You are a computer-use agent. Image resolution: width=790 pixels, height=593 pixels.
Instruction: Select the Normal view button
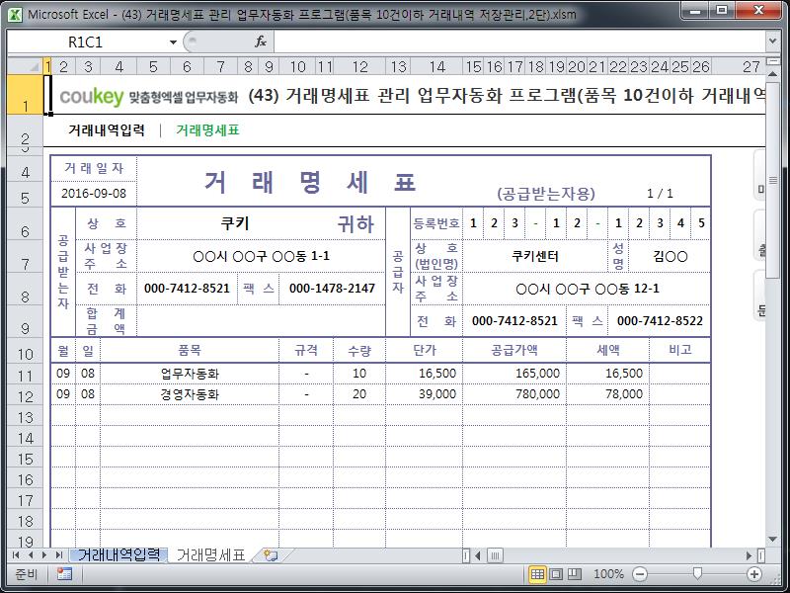click(537, 574)
